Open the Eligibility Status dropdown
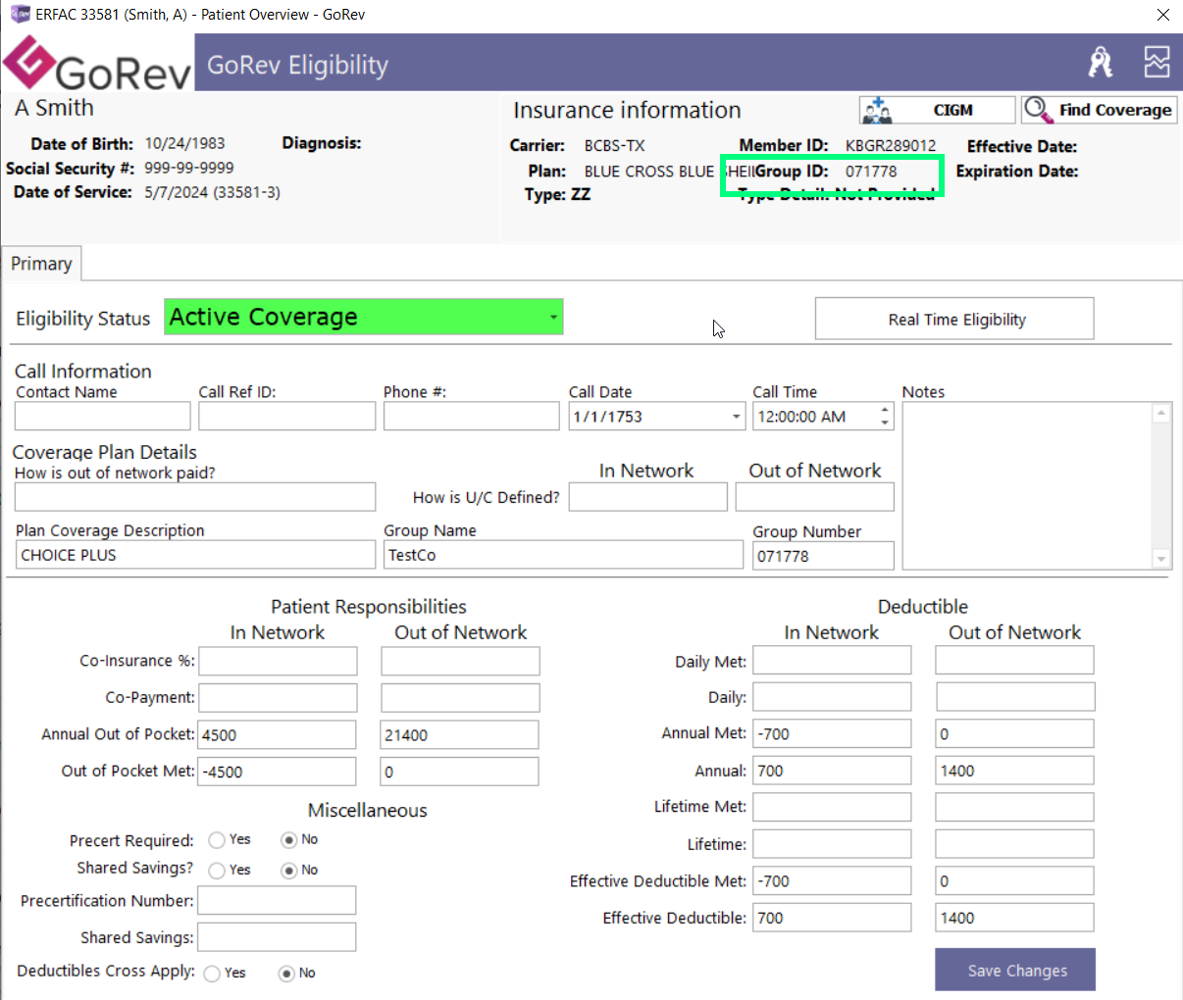 click(553, 318)
